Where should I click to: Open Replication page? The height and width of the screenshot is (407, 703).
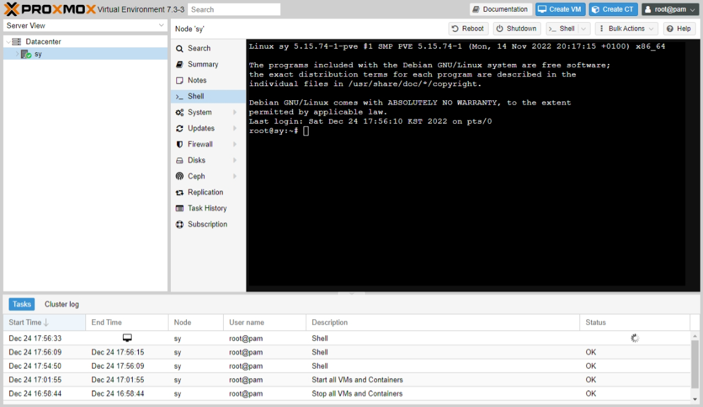(208, 192)
